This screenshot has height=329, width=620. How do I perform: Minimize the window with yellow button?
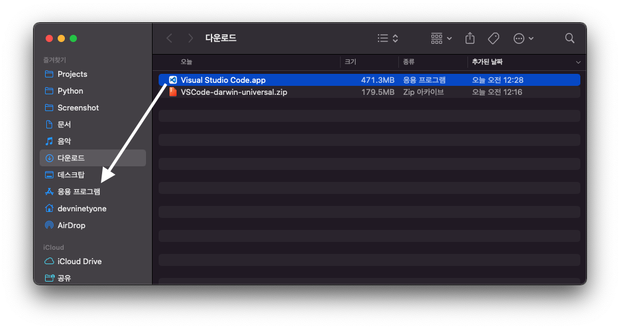[61, 38]
